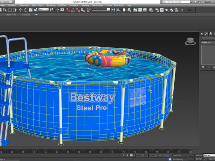Click Select and Manipulate icon

(x=57, y=10)
